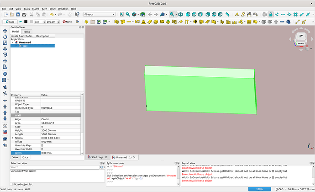
Task: Select the Draft Offset tool in sidebar
Action: [x=5, y=55]
